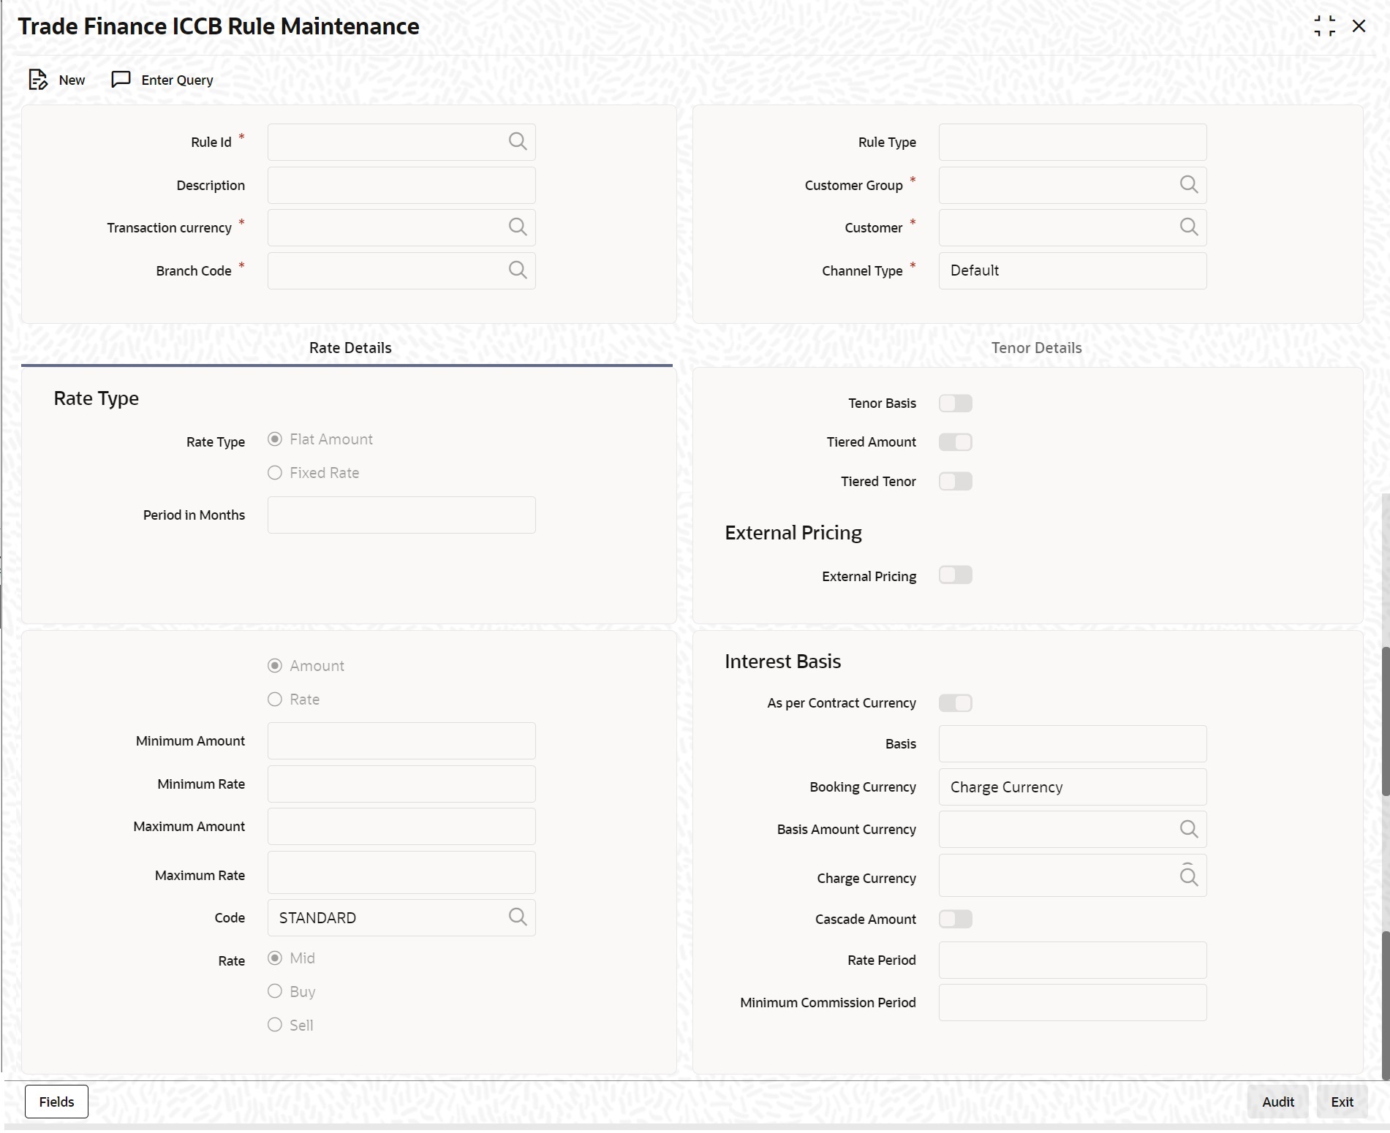Screen dimensions: 1390x1133
Task: Open the lookup beside the STANDARD Code field
Action: point(518,917)
